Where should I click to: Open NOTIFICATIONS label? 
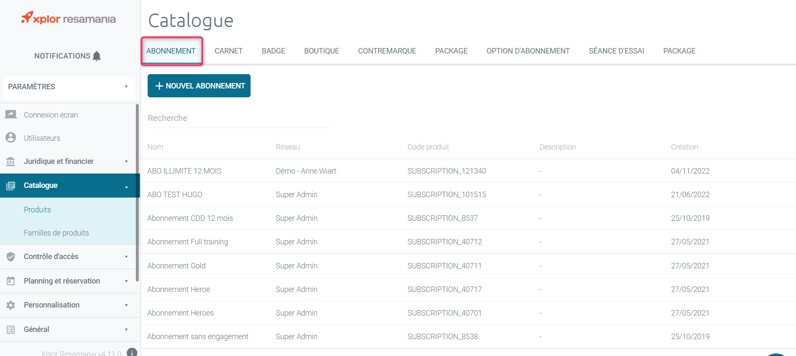click(62, 56)
